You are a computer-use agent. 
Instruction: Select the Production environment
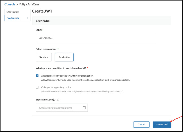point(64,57)
